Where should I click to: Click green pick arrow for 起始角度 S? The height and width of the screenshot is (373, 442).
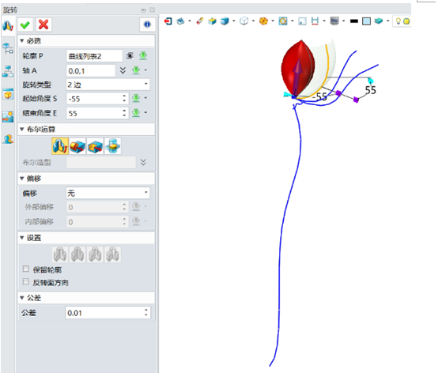(136, 98)
